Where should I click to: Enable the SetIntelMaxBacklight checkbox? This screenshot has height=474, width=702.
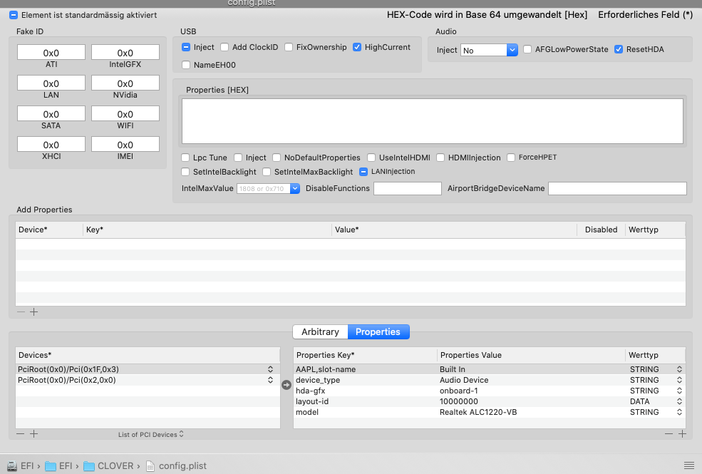coord(267,172)
